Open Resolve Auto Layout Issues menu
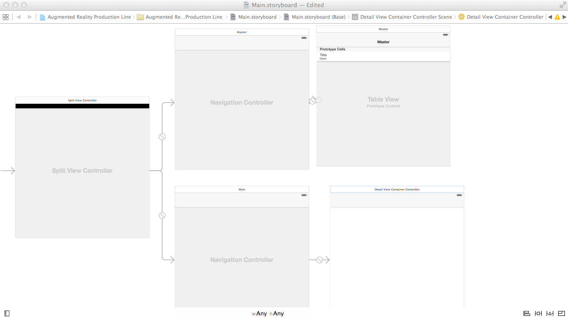Screen dimensions: 568x319 [x=550, y=314]
